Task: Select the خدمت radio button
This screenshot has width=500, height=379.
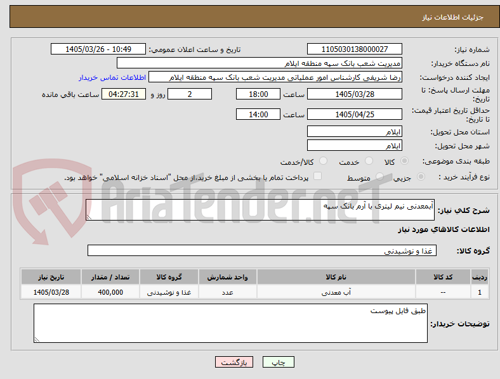Action: [x=369, y=161]
